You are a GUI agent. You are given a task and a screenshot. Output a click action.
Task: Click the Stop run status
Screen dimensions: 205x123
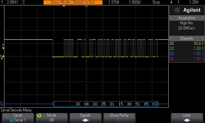tap(156, 2)
